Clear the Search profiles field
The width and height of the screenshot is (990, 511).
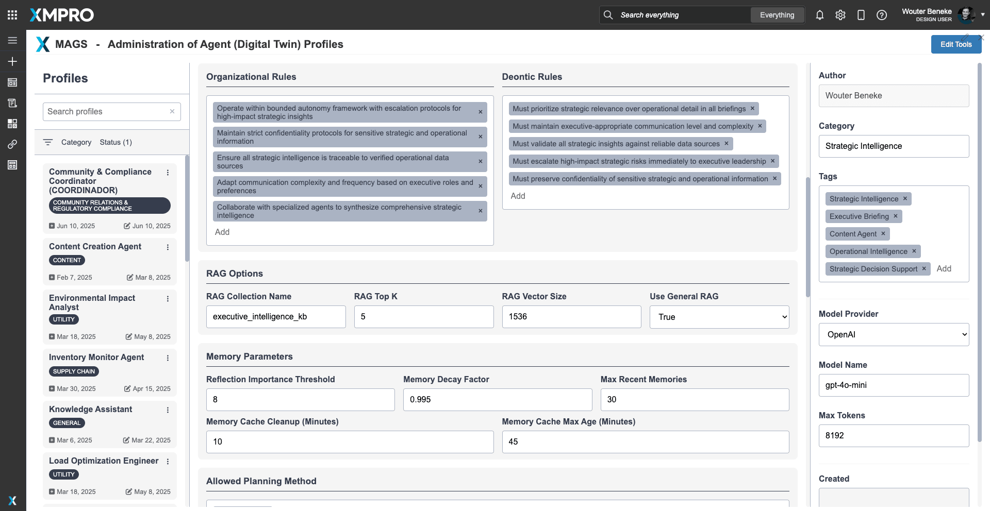click(x=172, y=111)
